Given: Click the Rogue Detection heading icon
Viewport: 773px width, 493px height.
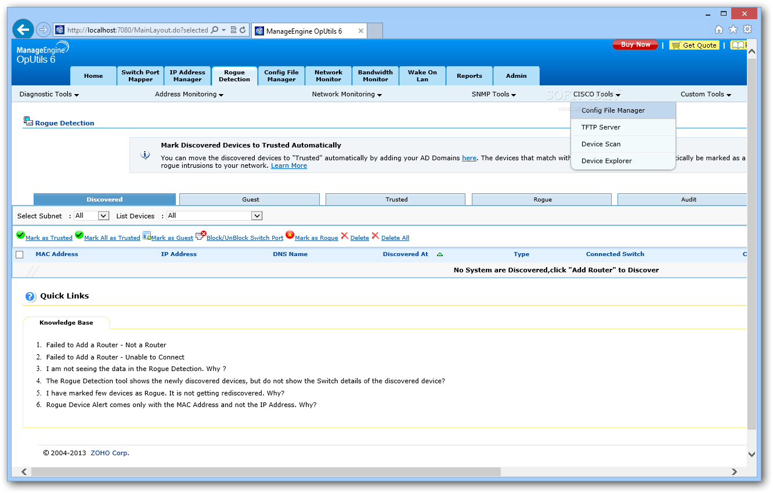Looking at the screenshot, I should pos(28,121).
